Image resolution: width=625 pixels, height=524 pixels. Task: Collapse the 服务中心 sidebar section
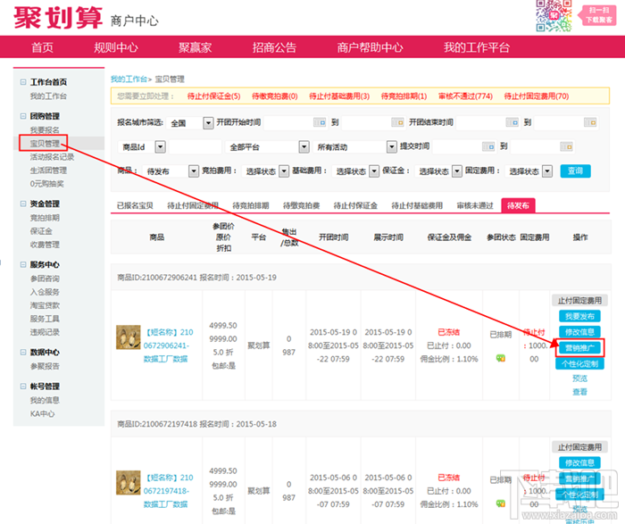point(23,264)
